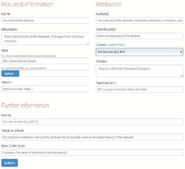Click the Name input field
Image resolution: width=185 pixels, height=169 pixels.
point(45,21)
